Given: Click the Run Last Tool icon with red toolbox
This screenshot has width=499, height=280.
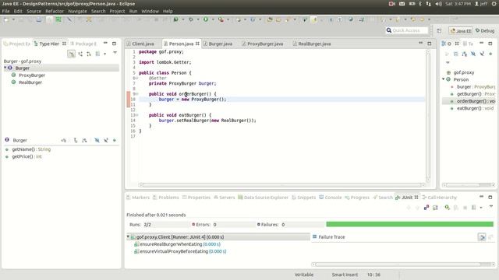Looking at the screenshot, I should click(x=221, y=19).
